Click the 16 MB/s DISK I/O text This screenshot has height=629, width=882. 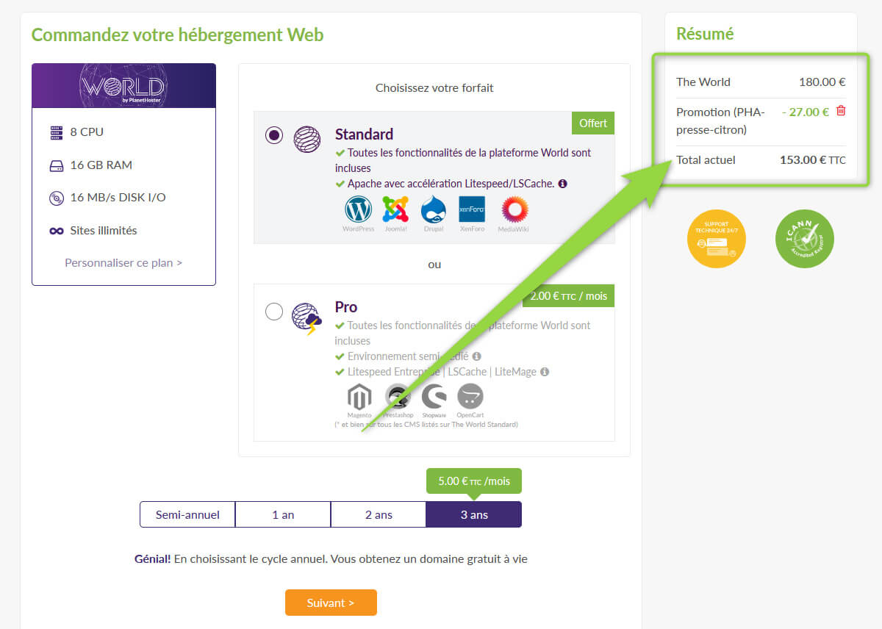tap(118, 197)
